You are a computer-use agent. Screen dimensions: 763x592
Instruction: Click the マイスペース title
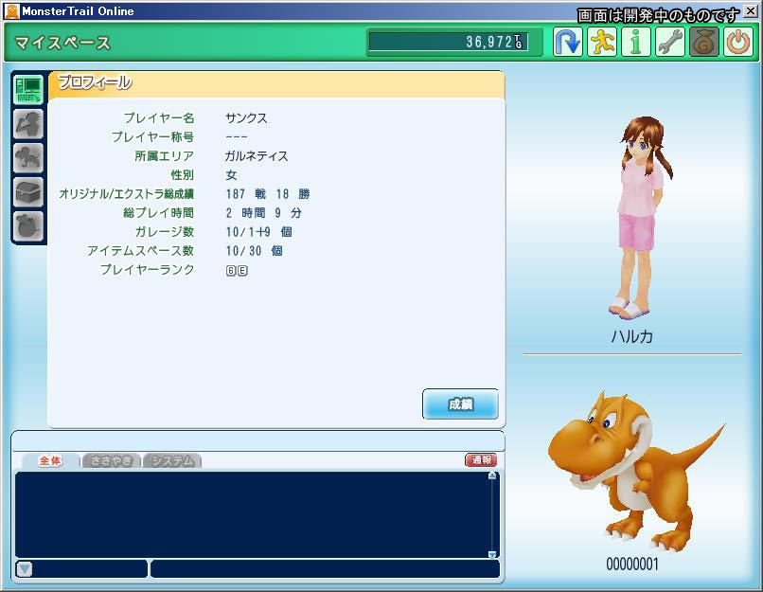click(62, 43)
